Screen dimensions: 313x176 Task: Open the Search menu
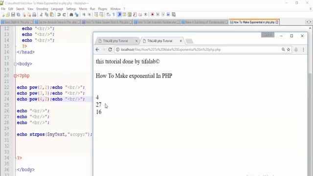pyautogui.click(x=20, y=9)
